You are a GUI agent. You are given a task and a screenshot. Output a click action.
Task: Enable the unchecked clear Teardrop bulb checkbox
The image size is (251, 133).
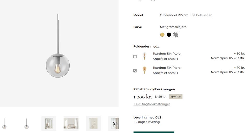[x=135, y=57]
